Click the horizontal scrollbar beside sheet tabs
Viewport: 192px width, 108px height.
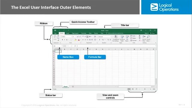(136, 87)
